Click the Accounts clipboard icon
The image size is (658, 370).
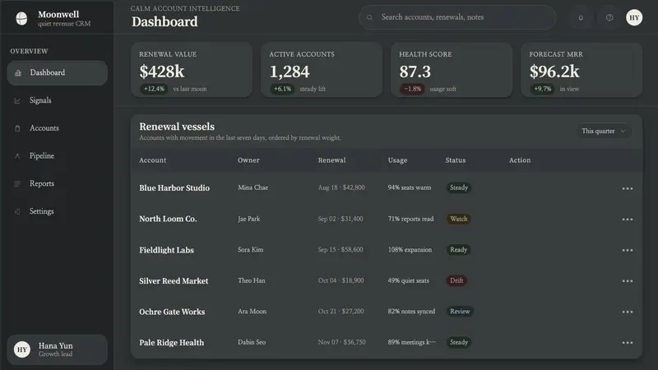17,128
